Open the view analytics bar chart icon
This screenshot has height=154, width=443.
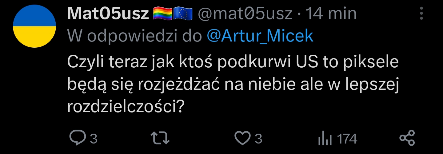(324, 138)
